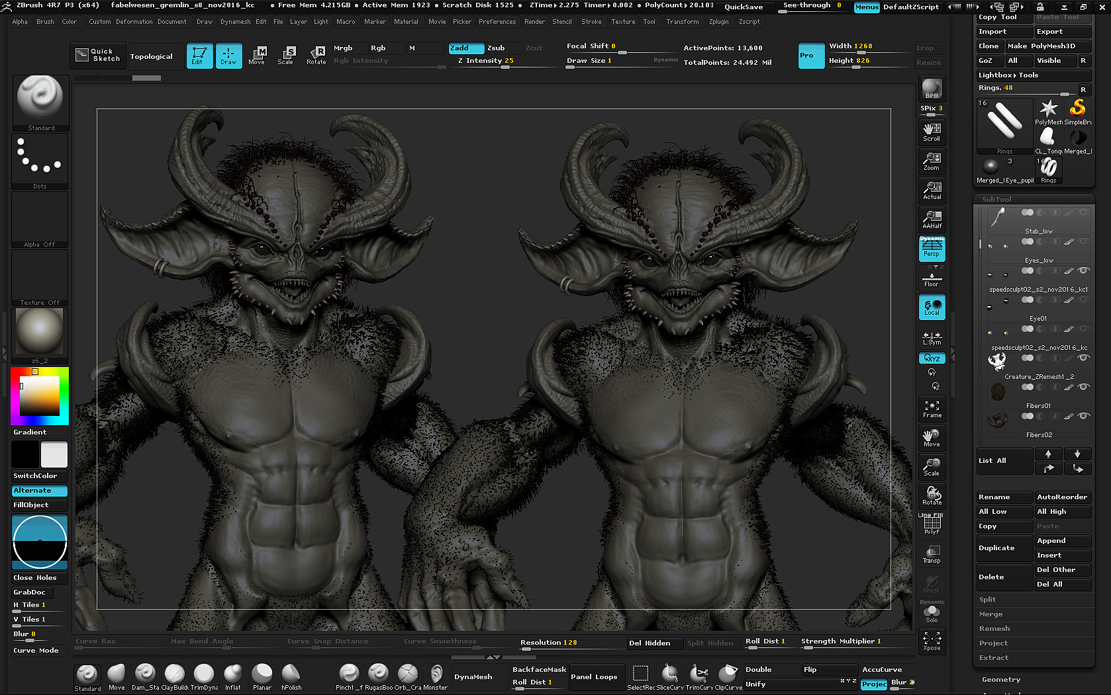The height and width of the screenshot is (695, 1111).
Task: Open the Alpha Off selector
Action: click(x=40, y=220)
